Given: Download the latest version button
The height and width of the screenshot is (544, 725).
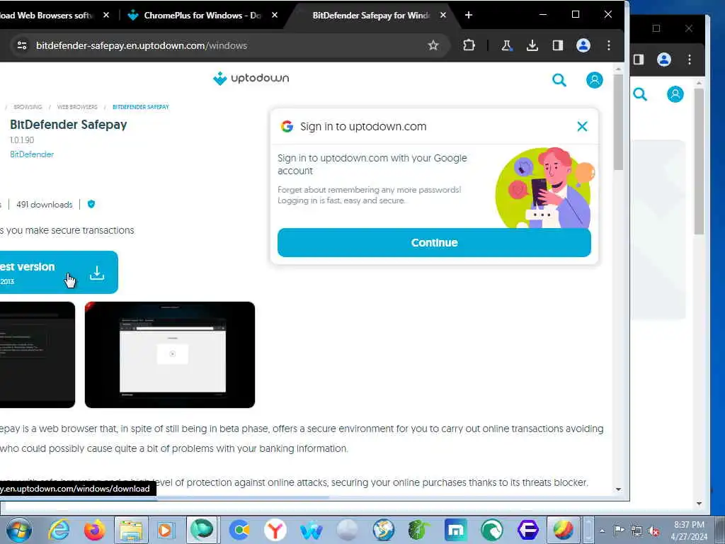Looking at the screenshot, I should pos(59,272).
